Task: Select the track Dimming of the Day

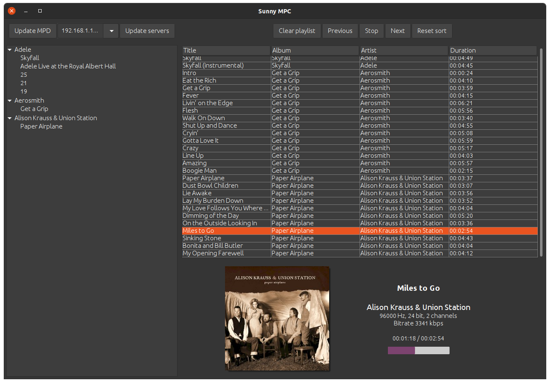Action: 210,216
